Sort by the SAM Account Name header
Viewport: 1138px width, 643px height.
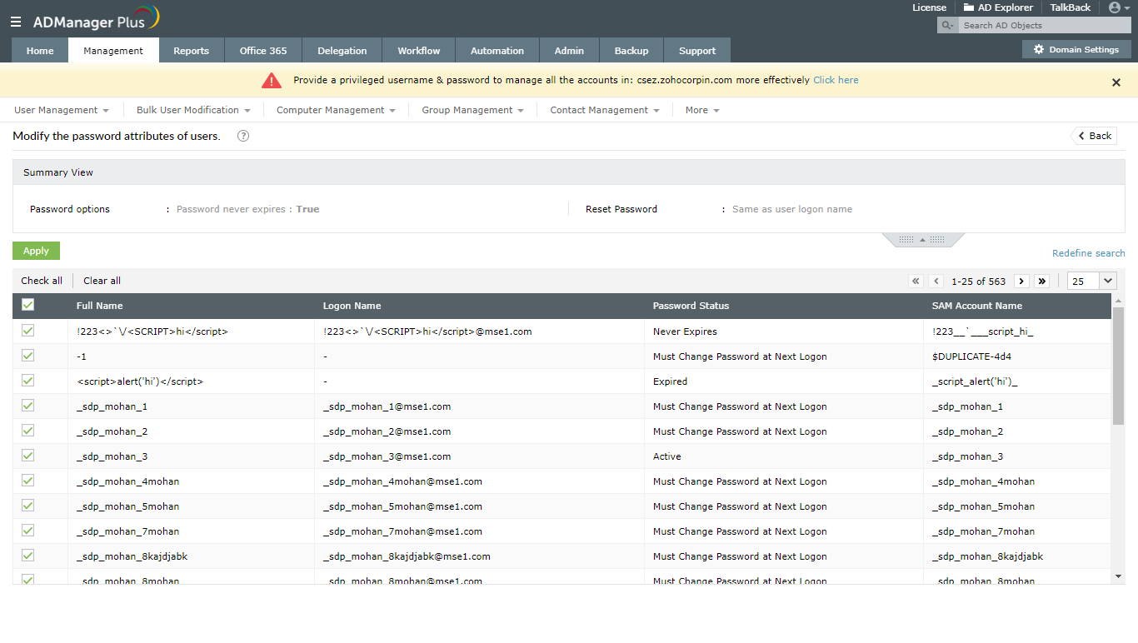pos(976,306)
